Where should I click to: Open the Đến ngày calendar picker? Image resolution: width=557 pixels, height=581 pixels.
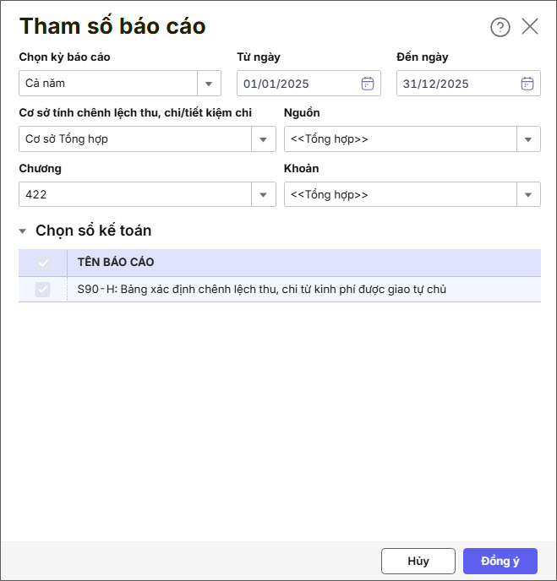(x=527, y=84)
